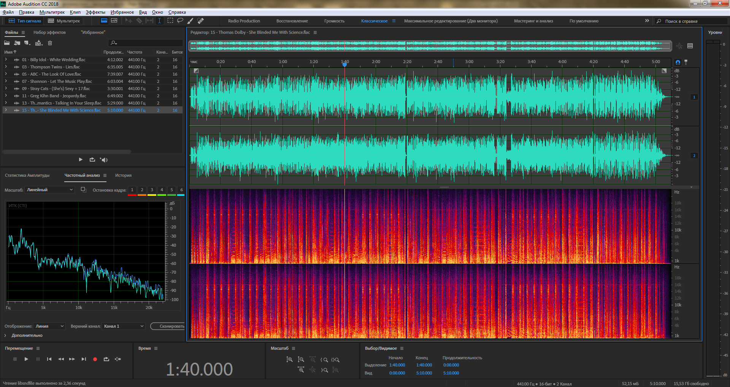Move playhead to previous marker button

[x=49, y=359]
